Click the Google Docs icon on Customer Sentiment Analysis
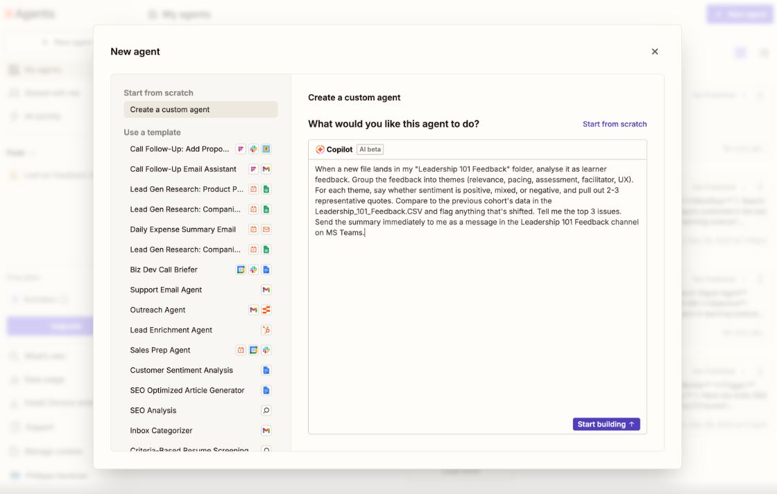This screenshot has width=777, height=494. point(266,370)
